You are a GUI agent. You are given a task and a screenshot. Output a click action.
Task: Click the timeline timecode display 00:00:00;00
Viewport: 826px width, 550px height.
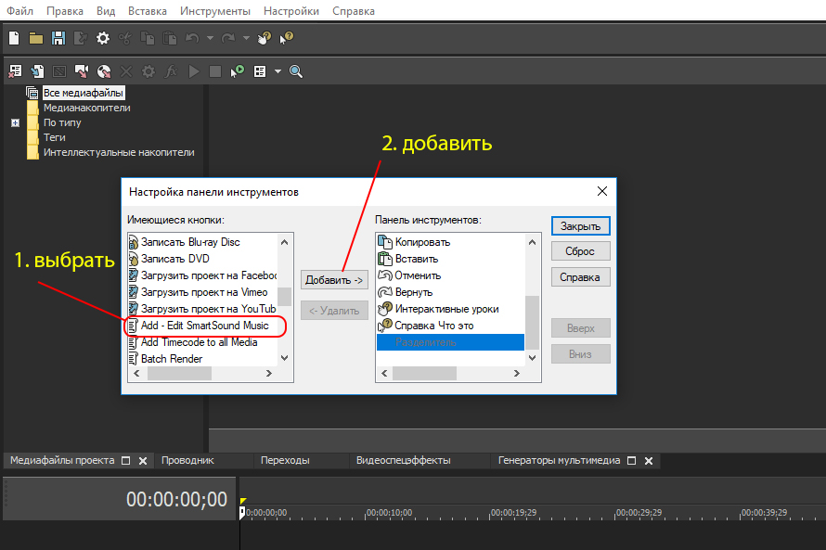click(x=176, y=499)
